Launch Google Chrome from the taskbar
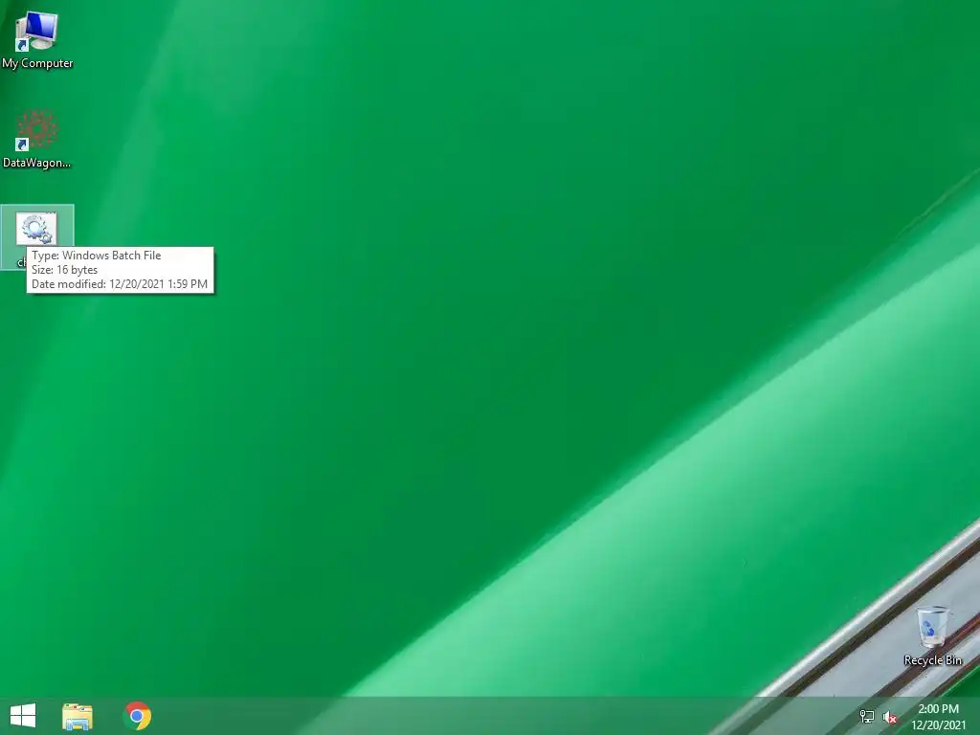Viewport: 980px width, 735px height. click(x=138, y=716)
